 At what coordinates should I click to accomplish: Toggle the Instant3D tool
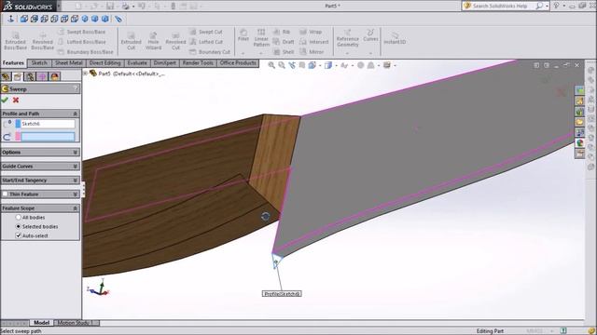395,38
